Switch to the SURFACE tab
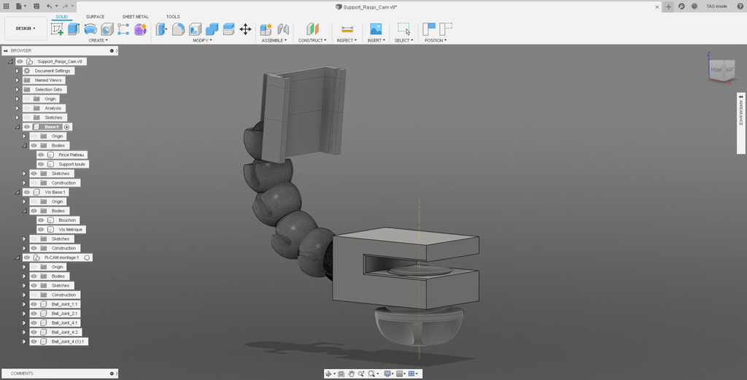This screenshot has height=380, width=747. [95, 16]
